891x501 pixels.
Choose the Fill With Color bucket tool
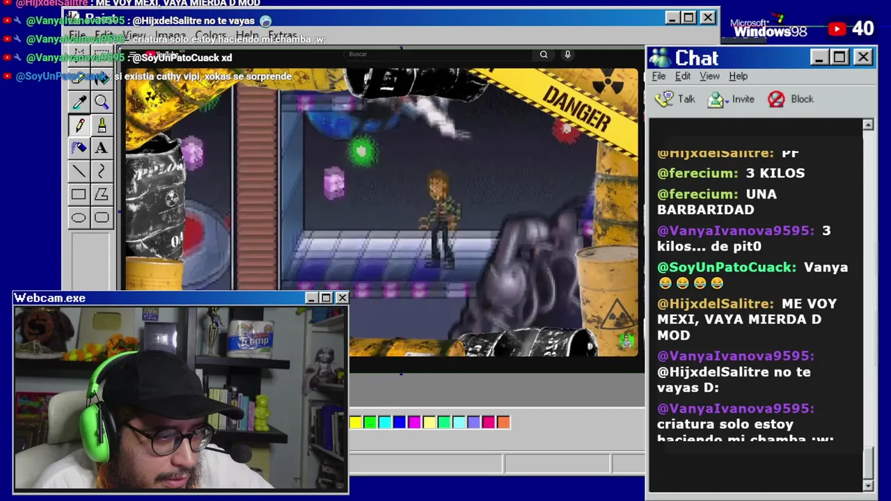(102, 79)
